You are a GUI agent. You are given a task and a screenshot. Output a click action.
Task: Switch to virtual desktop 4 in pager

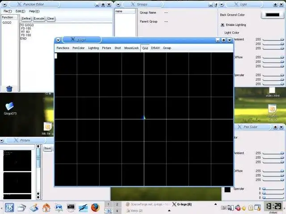pos(117,211)
